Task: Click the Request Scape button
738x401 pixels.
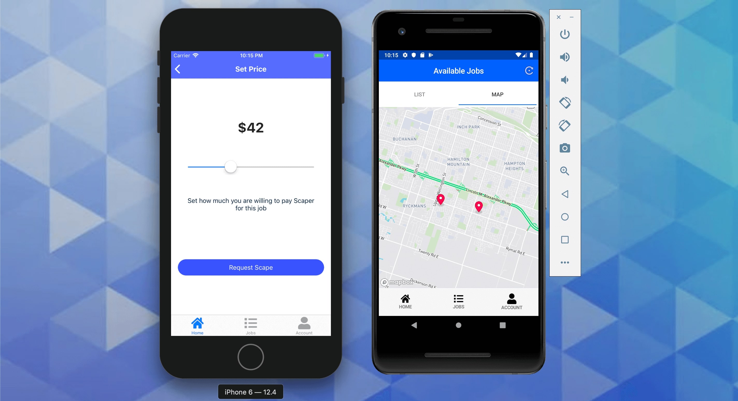Action: click(x=251, y=267)
